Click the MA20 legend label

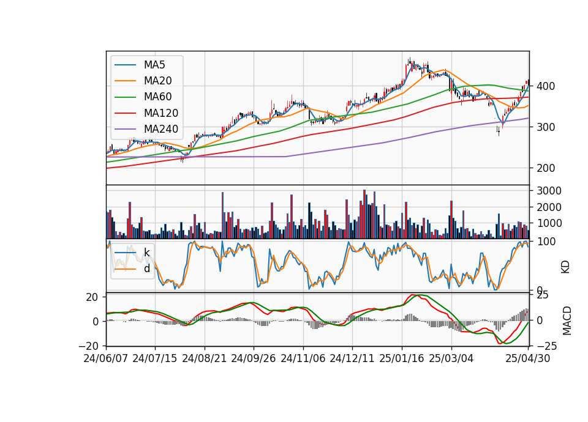[157, 81]
